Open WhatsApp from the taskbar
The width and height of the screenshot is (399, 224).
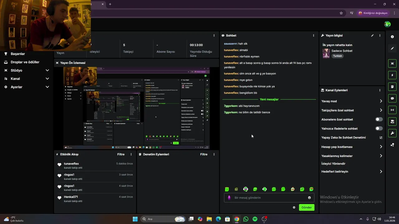tap(246, 219)
